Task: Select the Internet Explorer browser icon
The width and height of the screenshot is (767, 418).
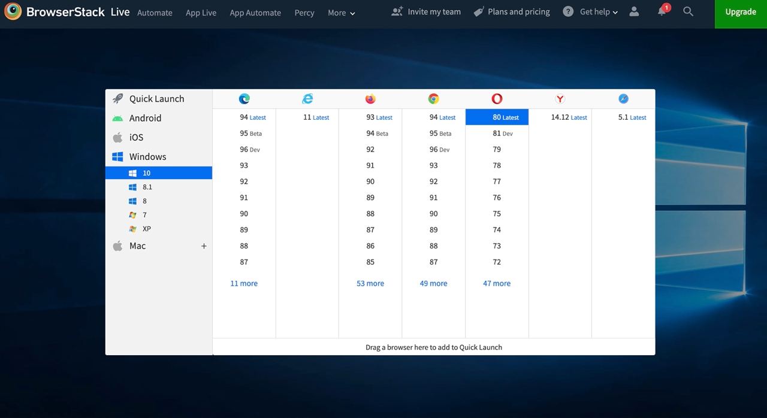Action: click(x=307, y=99)
